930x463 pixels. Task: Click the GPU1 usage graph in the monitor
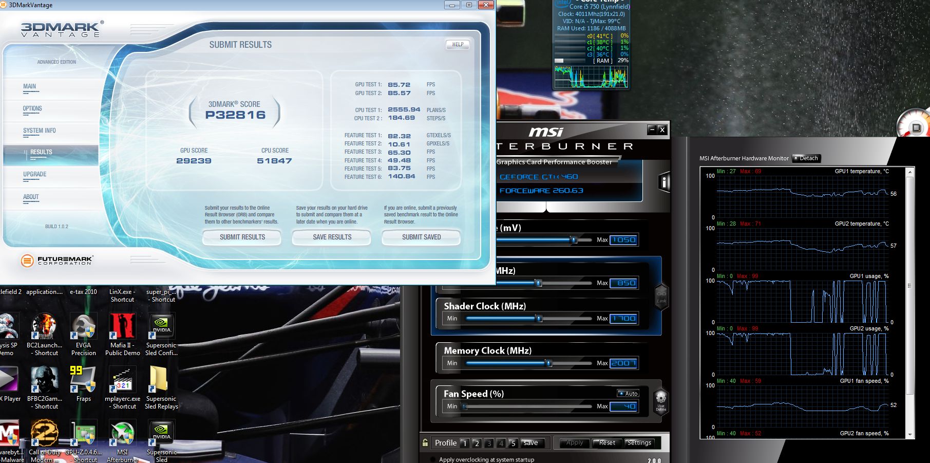(x=802, y=301)
